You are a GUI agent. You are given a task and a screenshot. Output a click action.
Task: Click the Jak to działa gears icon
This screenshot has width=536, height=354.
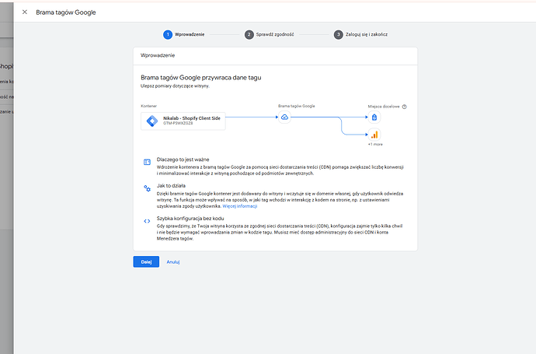click(x=147, y=188)
